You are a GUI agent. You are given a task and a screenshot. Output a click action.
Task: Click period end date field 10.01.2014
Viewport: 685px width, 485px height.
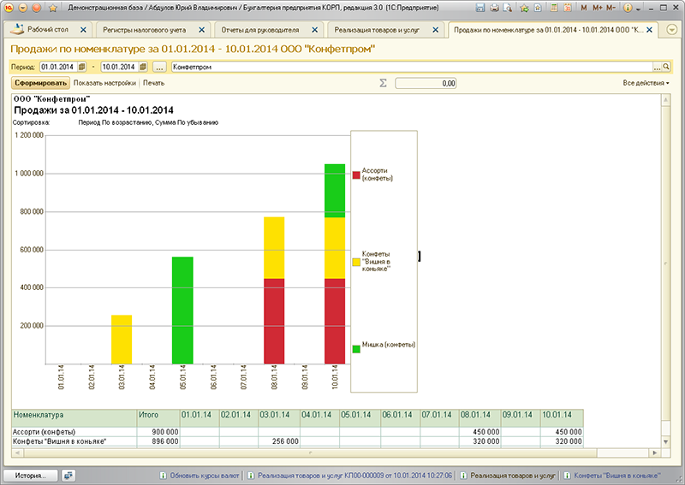[120, 67]
